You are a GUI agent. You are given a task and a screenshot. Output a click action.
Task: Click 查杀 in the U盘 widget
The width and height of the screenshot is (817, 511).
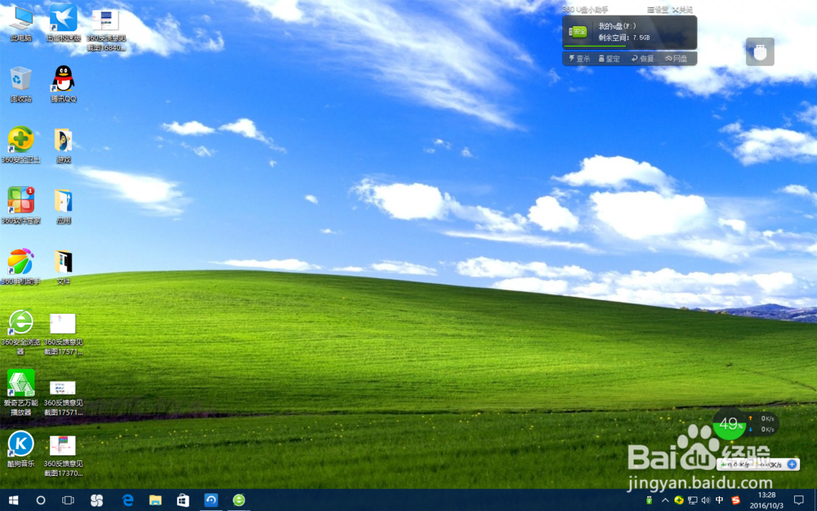click(x=579, y=58)
